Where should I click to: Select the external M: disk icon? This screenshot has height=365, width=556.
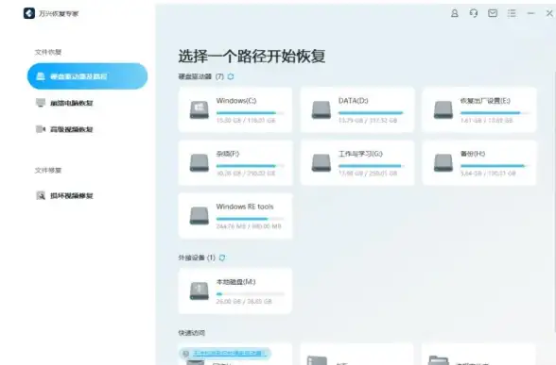199,290
